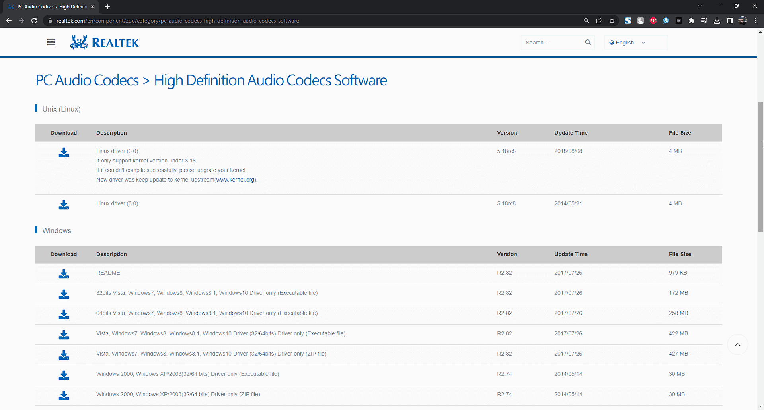Open the extensions puzzle menu
This screenshot has width=764, height=410.
tap(692, 21)
